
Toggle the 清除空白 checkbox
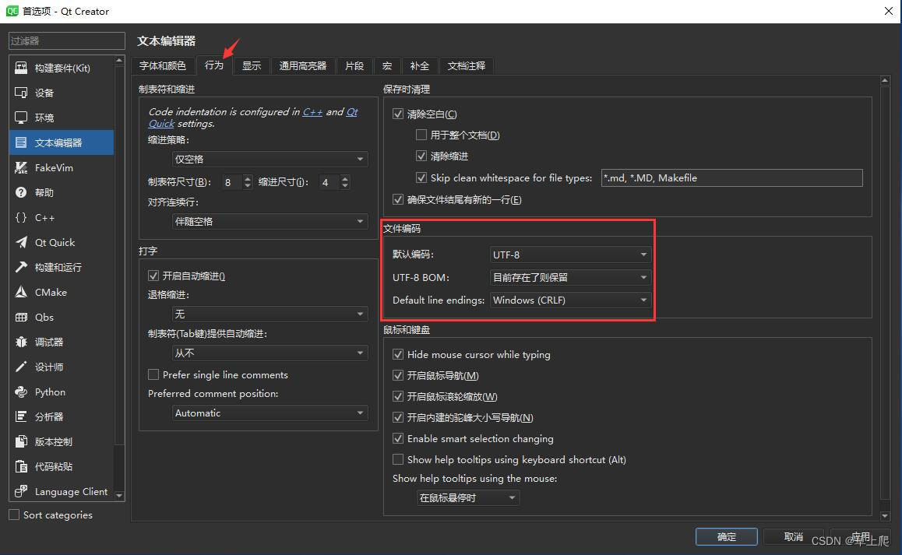(397, 114)
